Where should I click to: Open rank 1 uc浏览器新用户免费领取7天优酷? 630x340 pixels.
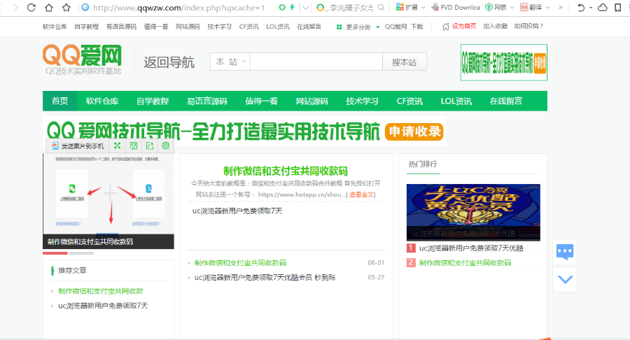point(471,248)
